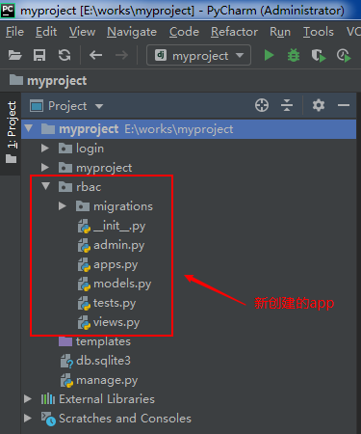Start debugging with the bug icon
Screen dimensions: 361x434
point(294,56)
